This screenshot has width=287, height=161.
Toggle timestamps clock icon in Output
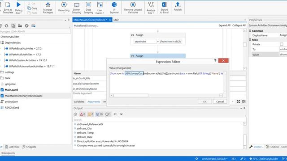[x=75, y=114]
